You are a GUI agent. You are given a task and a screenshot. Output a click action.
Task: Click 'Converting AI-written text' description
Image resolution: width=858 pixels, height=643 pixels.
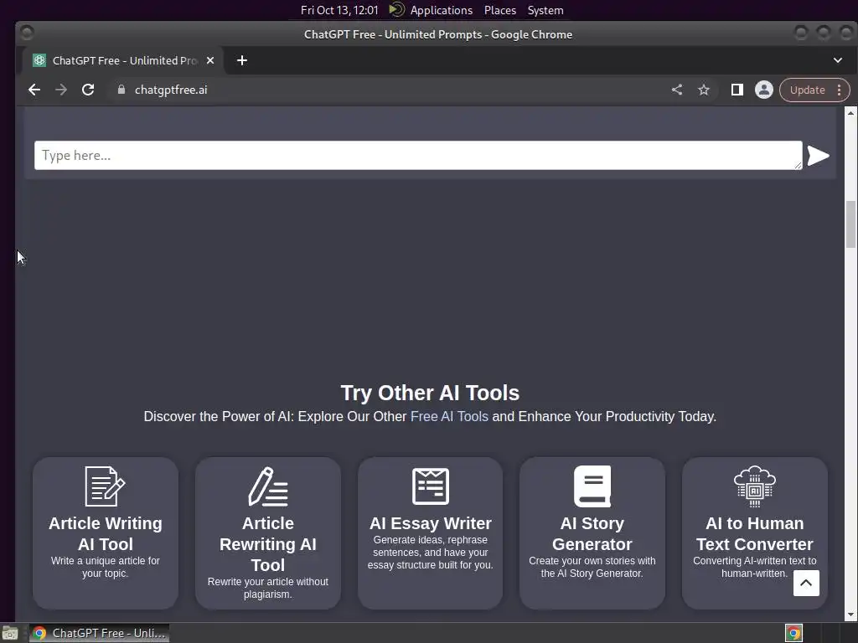[755, 567]
